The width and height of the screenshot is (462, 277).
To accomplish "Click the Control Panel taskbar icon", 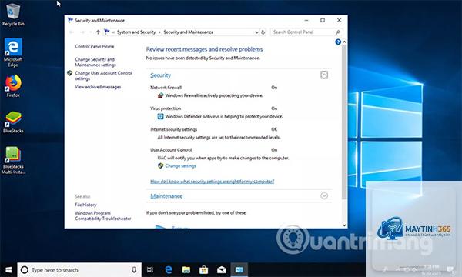I will pos(239,269).
